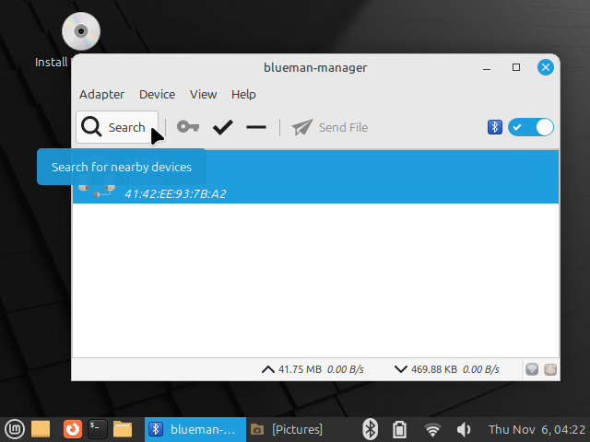Click the clock showing Thu Nov 6
590x442 pixels.
click(x=535, y=429)
